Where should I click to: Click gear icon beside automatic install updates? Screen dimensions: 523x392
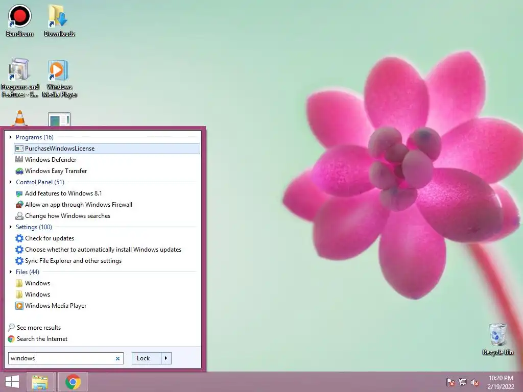19,250
